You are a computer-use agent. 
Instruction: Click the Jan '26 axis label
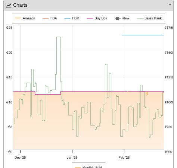pyautogui.click(x=72, y=158)
